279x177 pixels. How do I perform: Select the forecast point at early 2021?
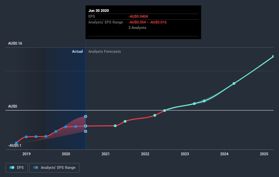pos(115,126)
